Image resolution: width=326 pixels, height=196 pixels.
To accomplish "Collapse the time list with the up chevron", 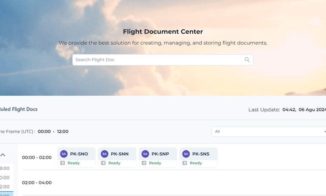I will 3,155.
